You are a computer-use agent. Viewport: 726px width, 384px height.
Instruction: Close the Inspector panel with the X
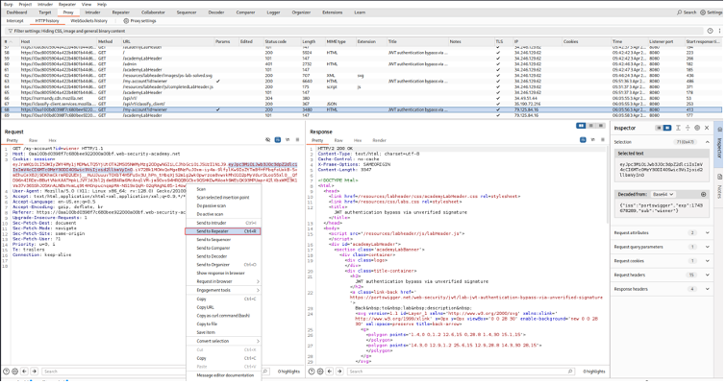707,128
